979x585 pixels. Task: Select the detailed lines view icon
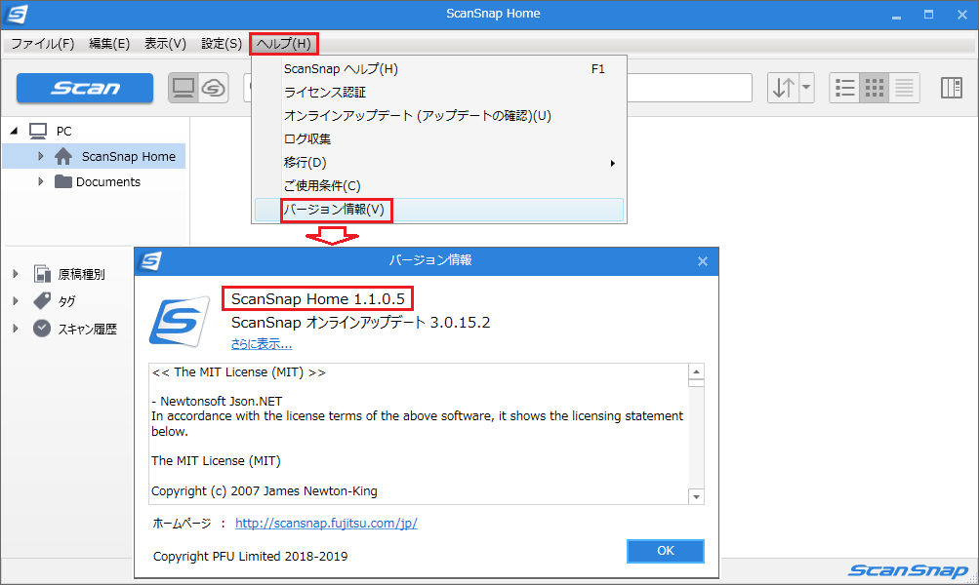pos(904,88)
